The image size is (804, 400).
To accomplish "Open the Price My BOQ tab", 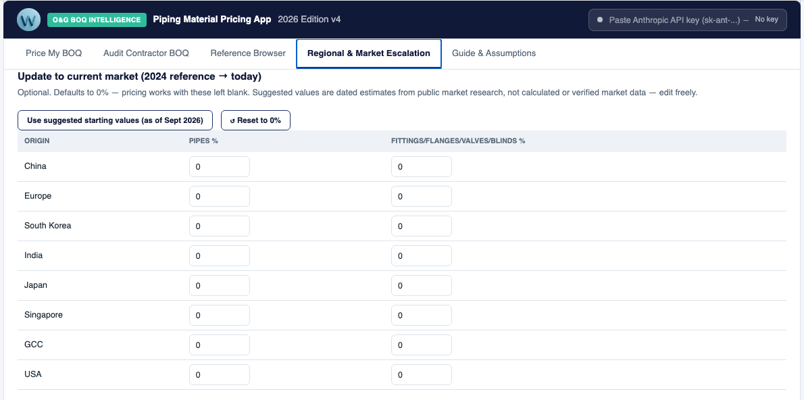I will (54, 53).
